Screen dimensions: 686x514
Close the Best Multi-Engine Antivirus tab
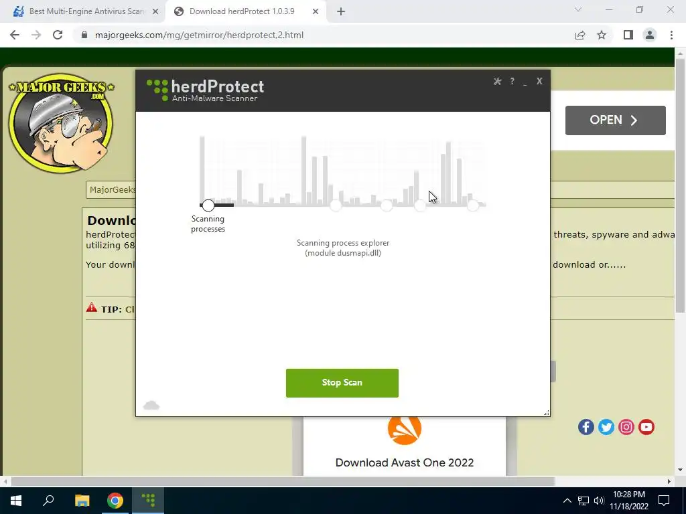click(x=155, y=12)
